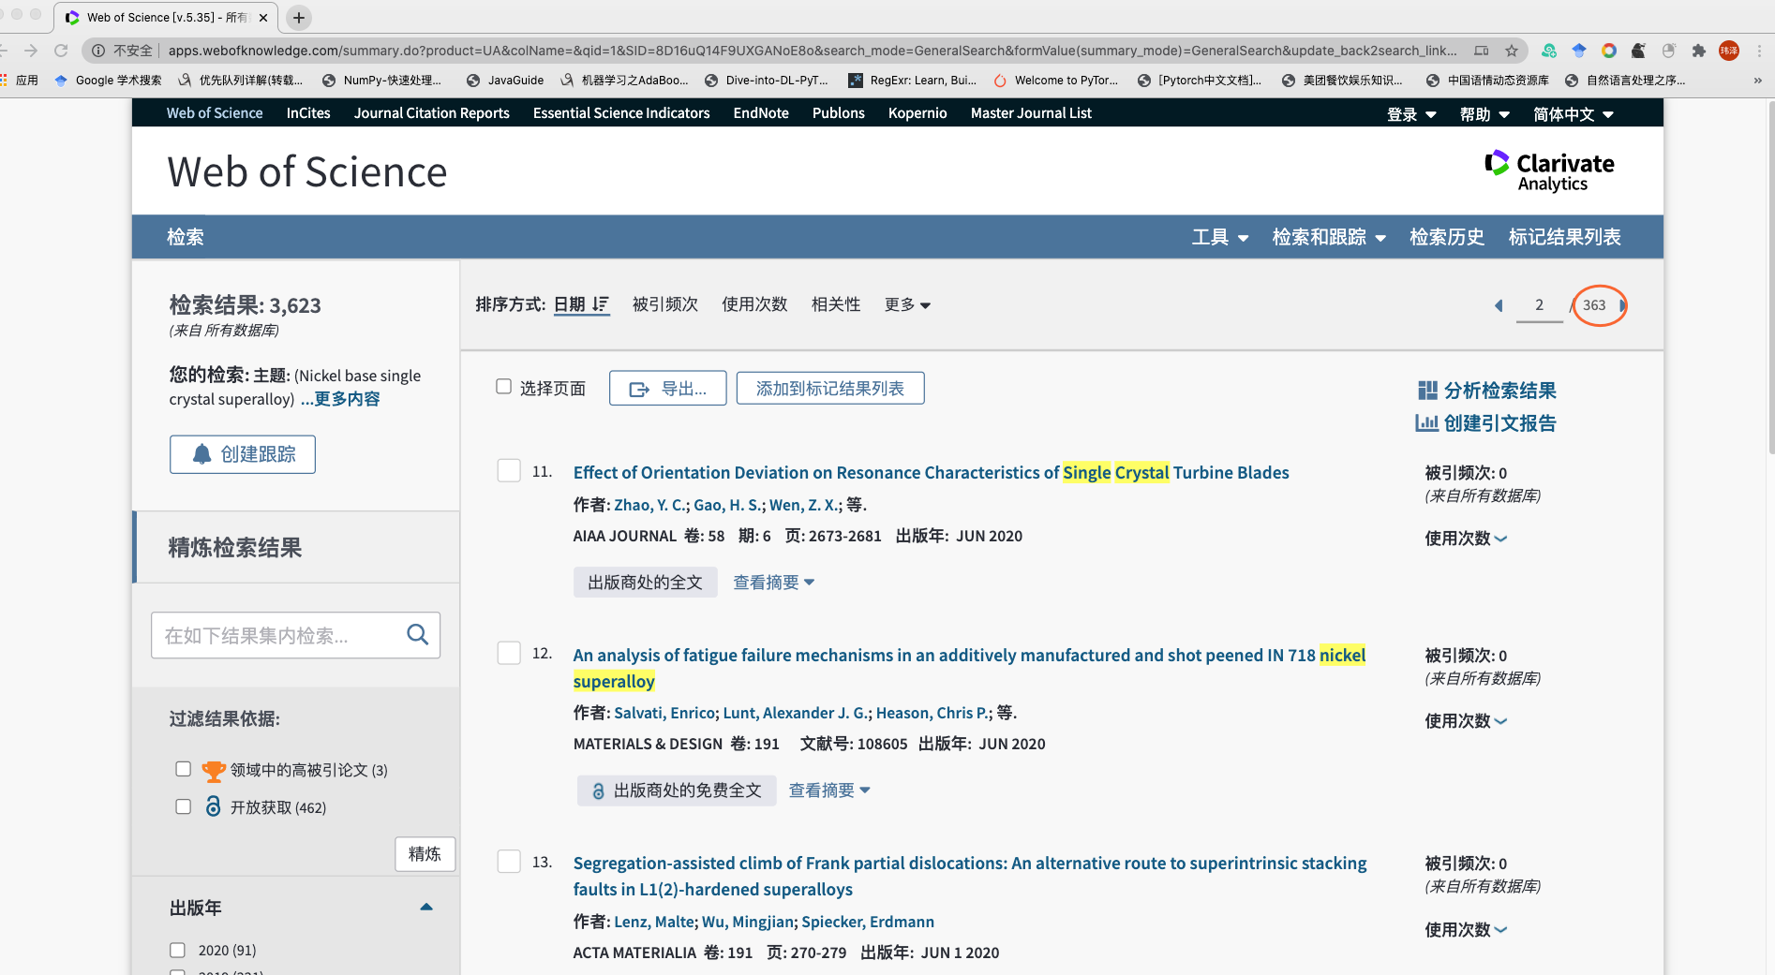1775x975 pixels.
Task: Show more bookmarks with the chevron
Action: tap(1757, 81)
